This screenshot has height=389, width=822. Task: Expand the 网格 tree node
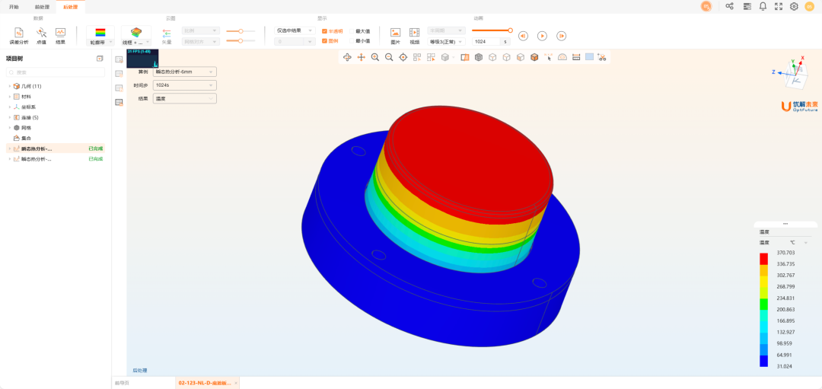9,127
